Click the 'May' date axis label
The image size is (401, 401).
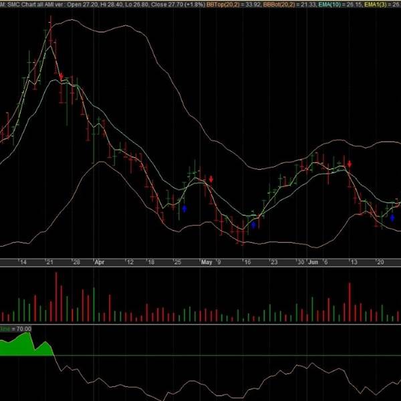[207, 262]
